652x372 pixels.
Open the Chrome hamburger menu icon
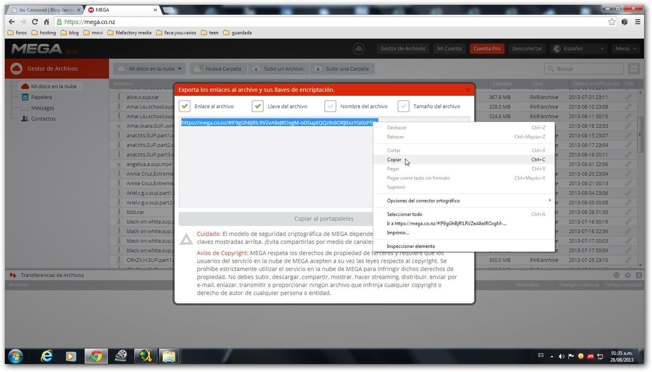pyautogui.click(x=638, y=22)
